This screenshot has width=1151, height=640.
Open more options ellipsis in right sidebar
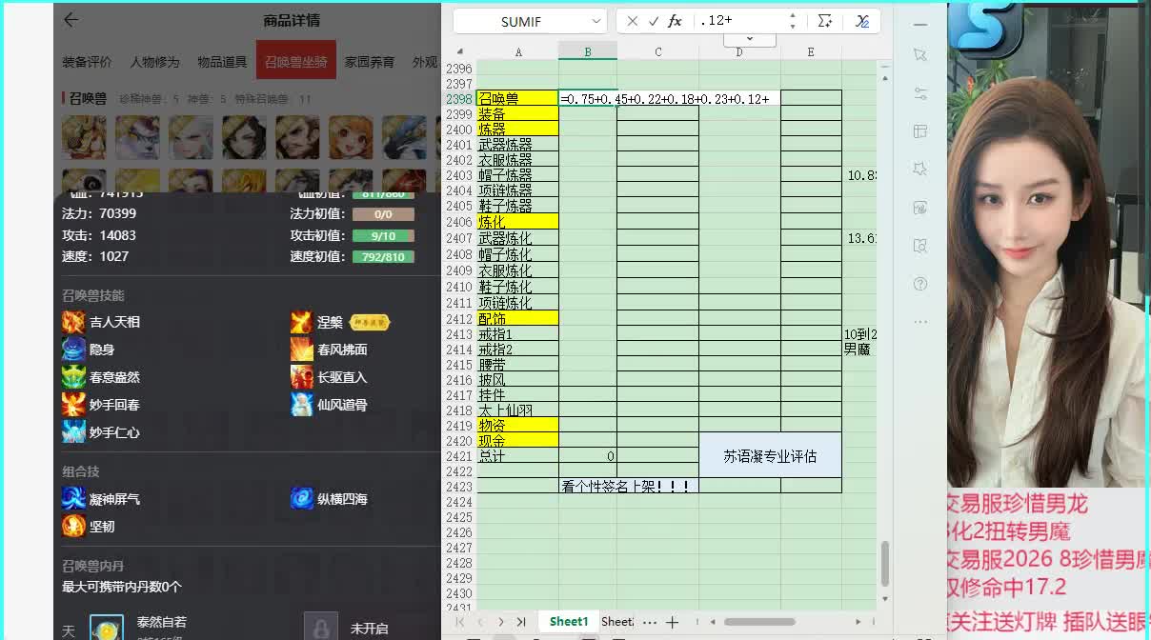tap(919, 322)
